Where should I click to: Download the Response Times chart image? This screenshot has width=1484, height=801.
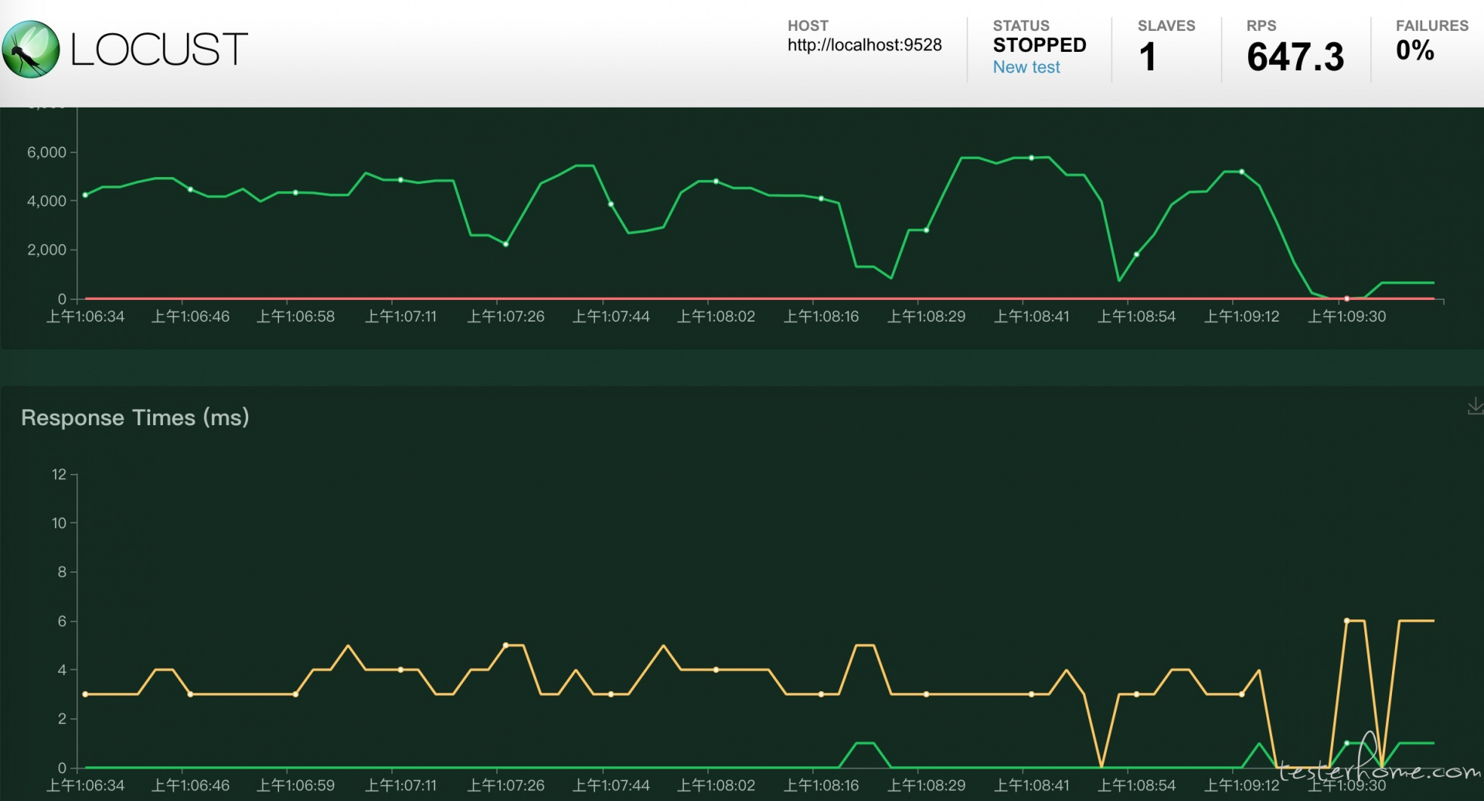[x=1475, y=406]
